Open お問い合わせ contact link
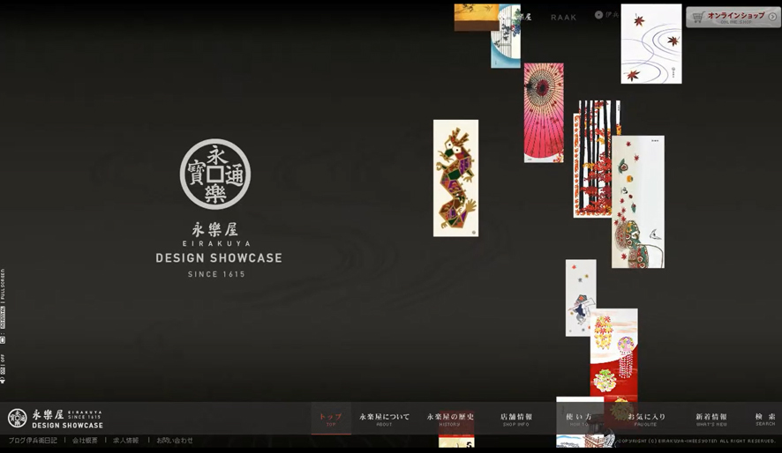Screen dimensions: 782x453 click(x=175, y=441)
